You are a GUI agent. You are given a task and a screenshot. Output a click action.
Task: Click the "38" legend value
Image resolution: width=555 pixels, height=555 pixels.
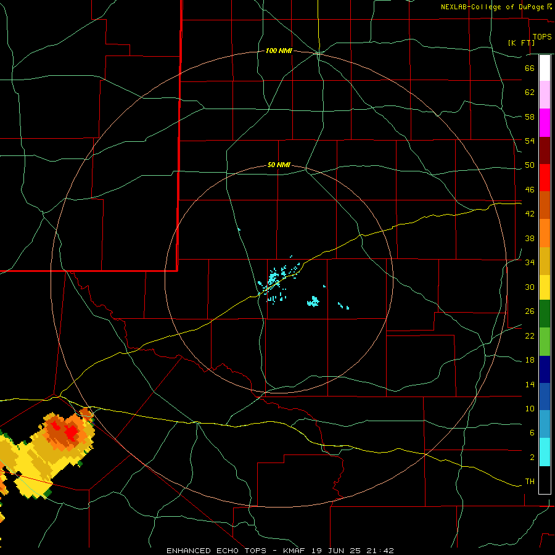pos(530,238)
